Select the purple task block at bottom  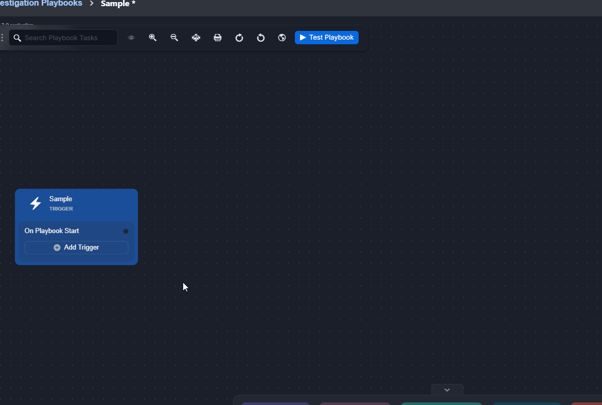pyautogui.click(x=276, y=403)
